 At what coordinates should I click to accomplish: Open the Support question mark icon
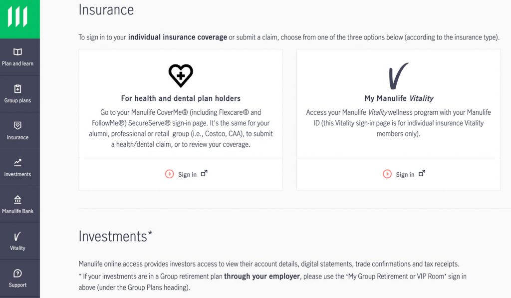[17, 274]
